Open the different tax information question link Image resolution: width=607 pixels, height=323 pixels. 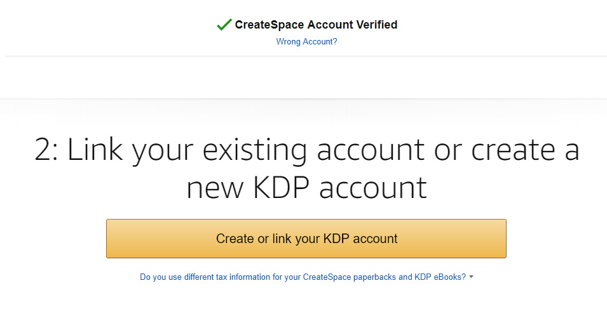tap(303, 277)
